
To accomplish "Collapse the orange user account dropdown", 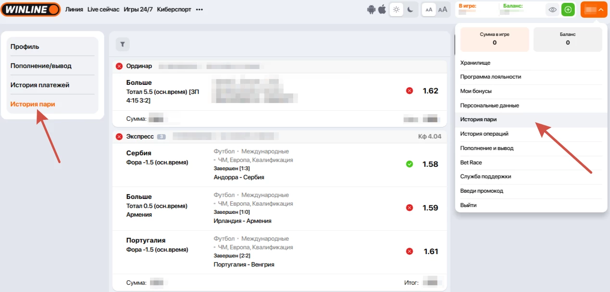I will 594,10.
